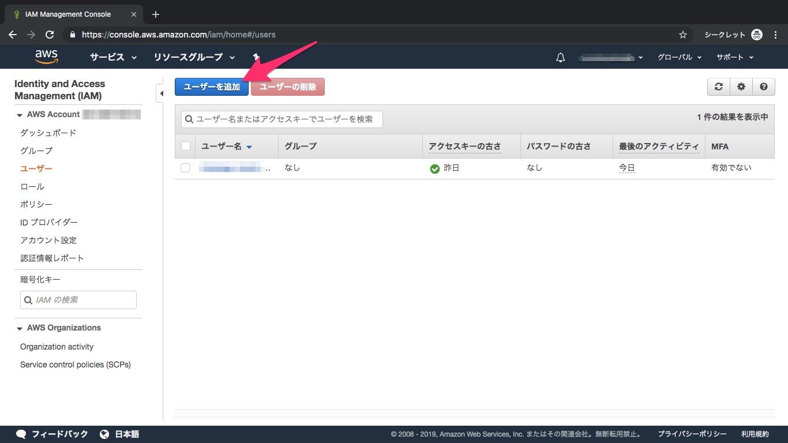The width and height of the screenshot is (788, 443).
Task: Click the 日本語 language label
Action: pyautogui.click(x=127, y=434)
